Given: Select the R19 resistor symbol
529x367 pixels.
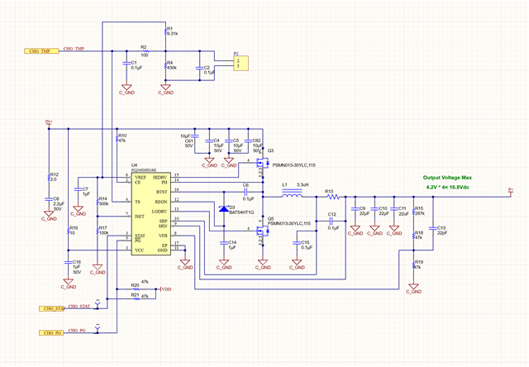Looking at the screenshot, I should [413, 265].
